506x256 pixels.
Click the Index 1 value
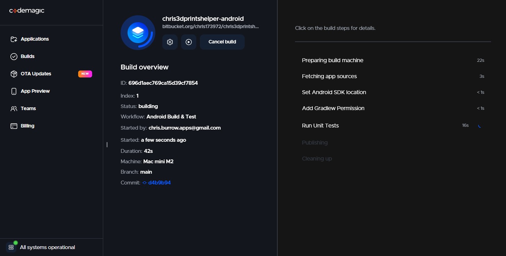coord(138,96)
